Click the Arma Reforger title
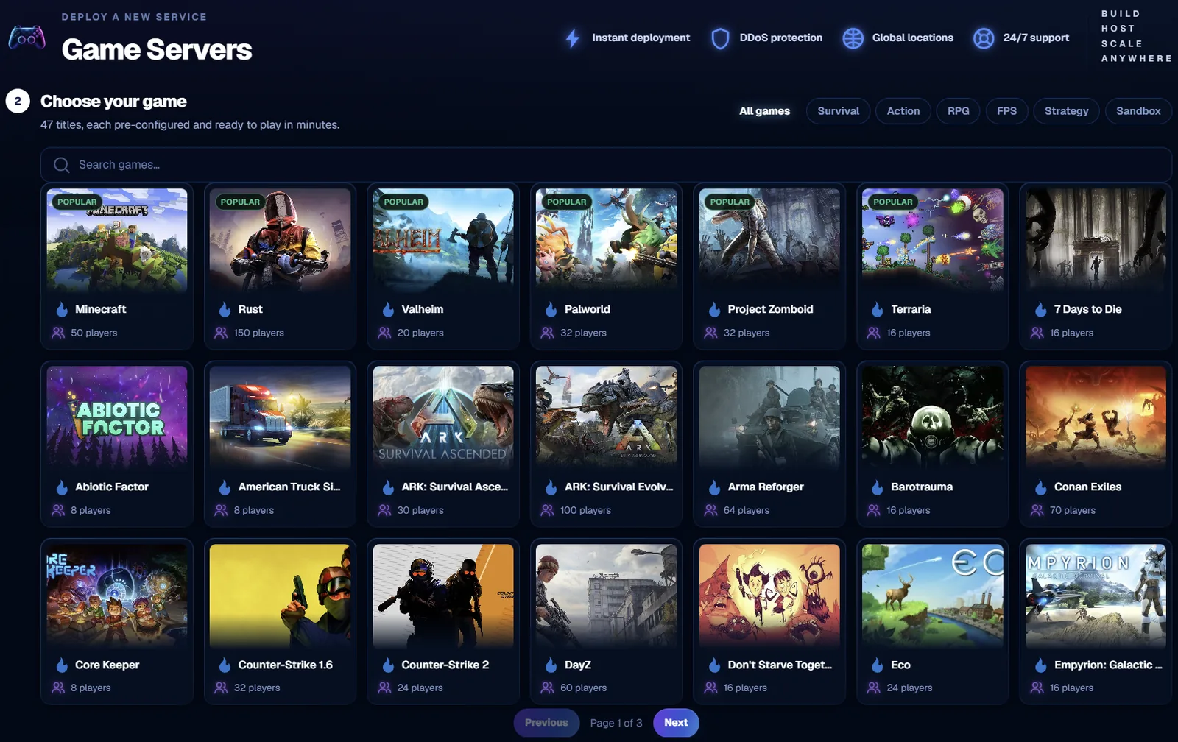Image resolution: width=1178 pixels, height=742 pixels. (766, 487)
